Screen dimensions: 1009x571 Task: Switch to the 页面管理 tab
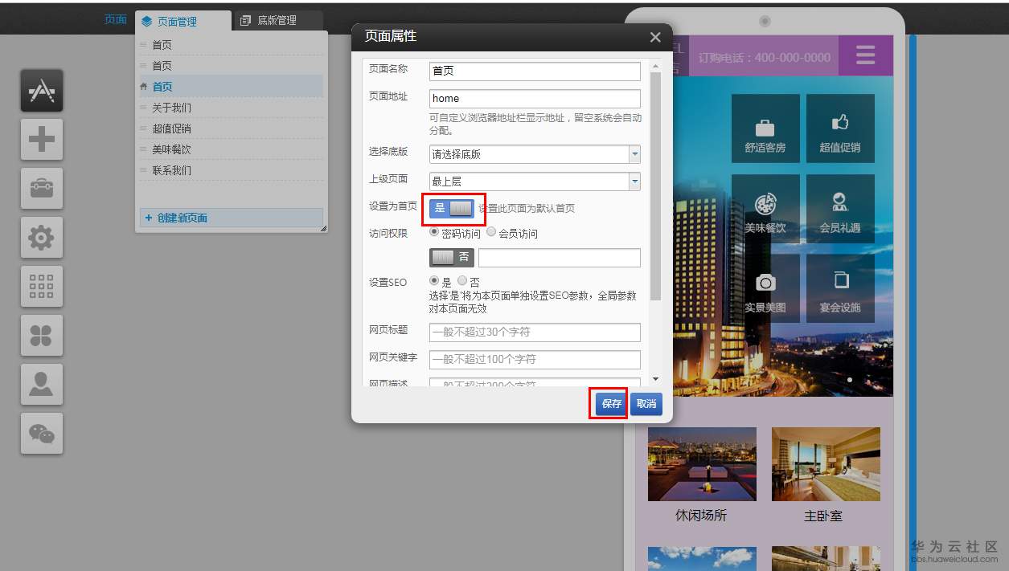coord(183,22)
